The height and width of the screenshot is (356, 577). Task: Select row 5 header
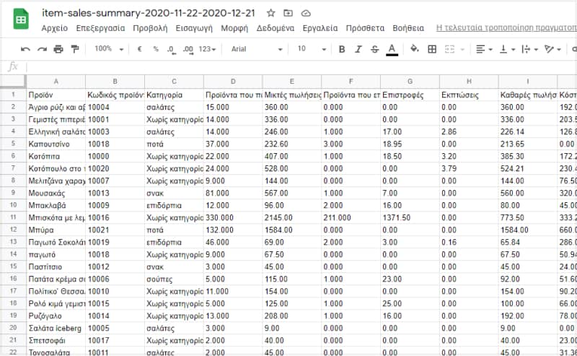(x=13, y=144)
